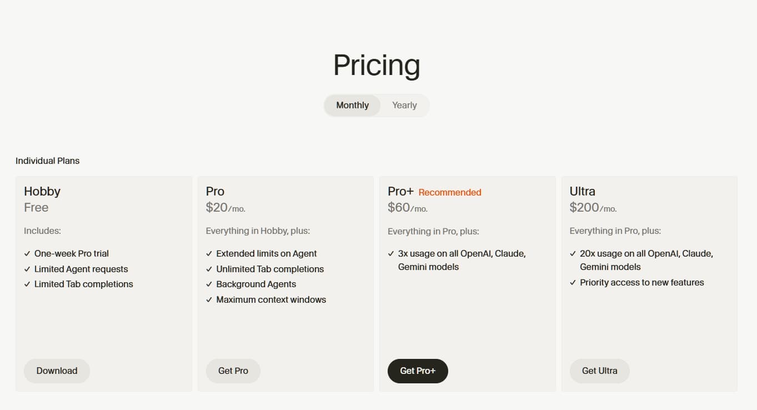Select the Pro+ pricing card
The height and width of the screenshot is (410, 757).
[x=467, y=322]
